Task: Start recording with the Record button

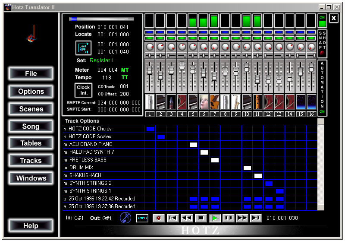Action: [159, 218]
